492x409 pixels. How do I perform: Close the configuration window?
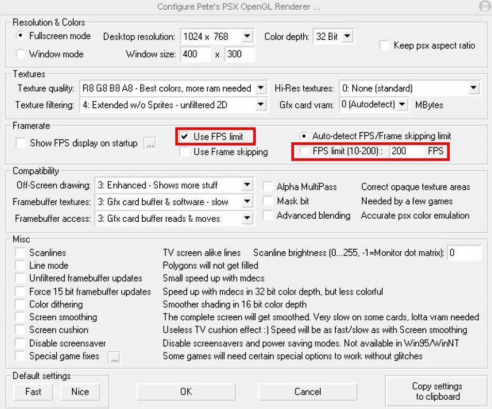[485, 7]
